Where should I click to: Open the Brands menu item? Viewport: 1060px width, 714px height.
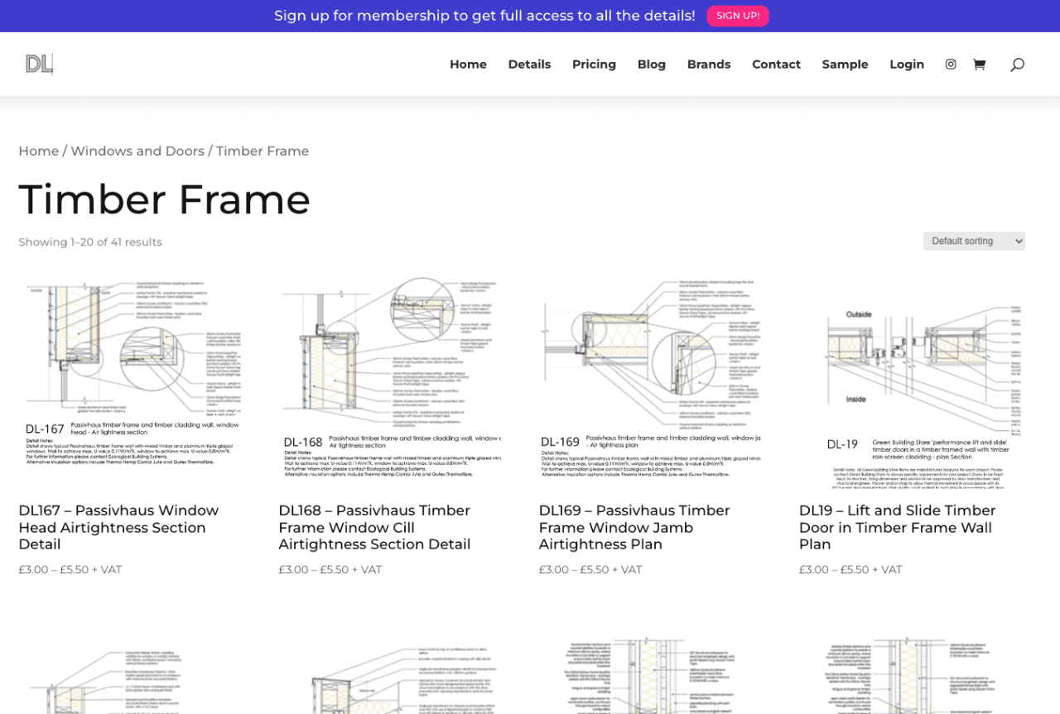pyautogui.click(x=709, y=65)
